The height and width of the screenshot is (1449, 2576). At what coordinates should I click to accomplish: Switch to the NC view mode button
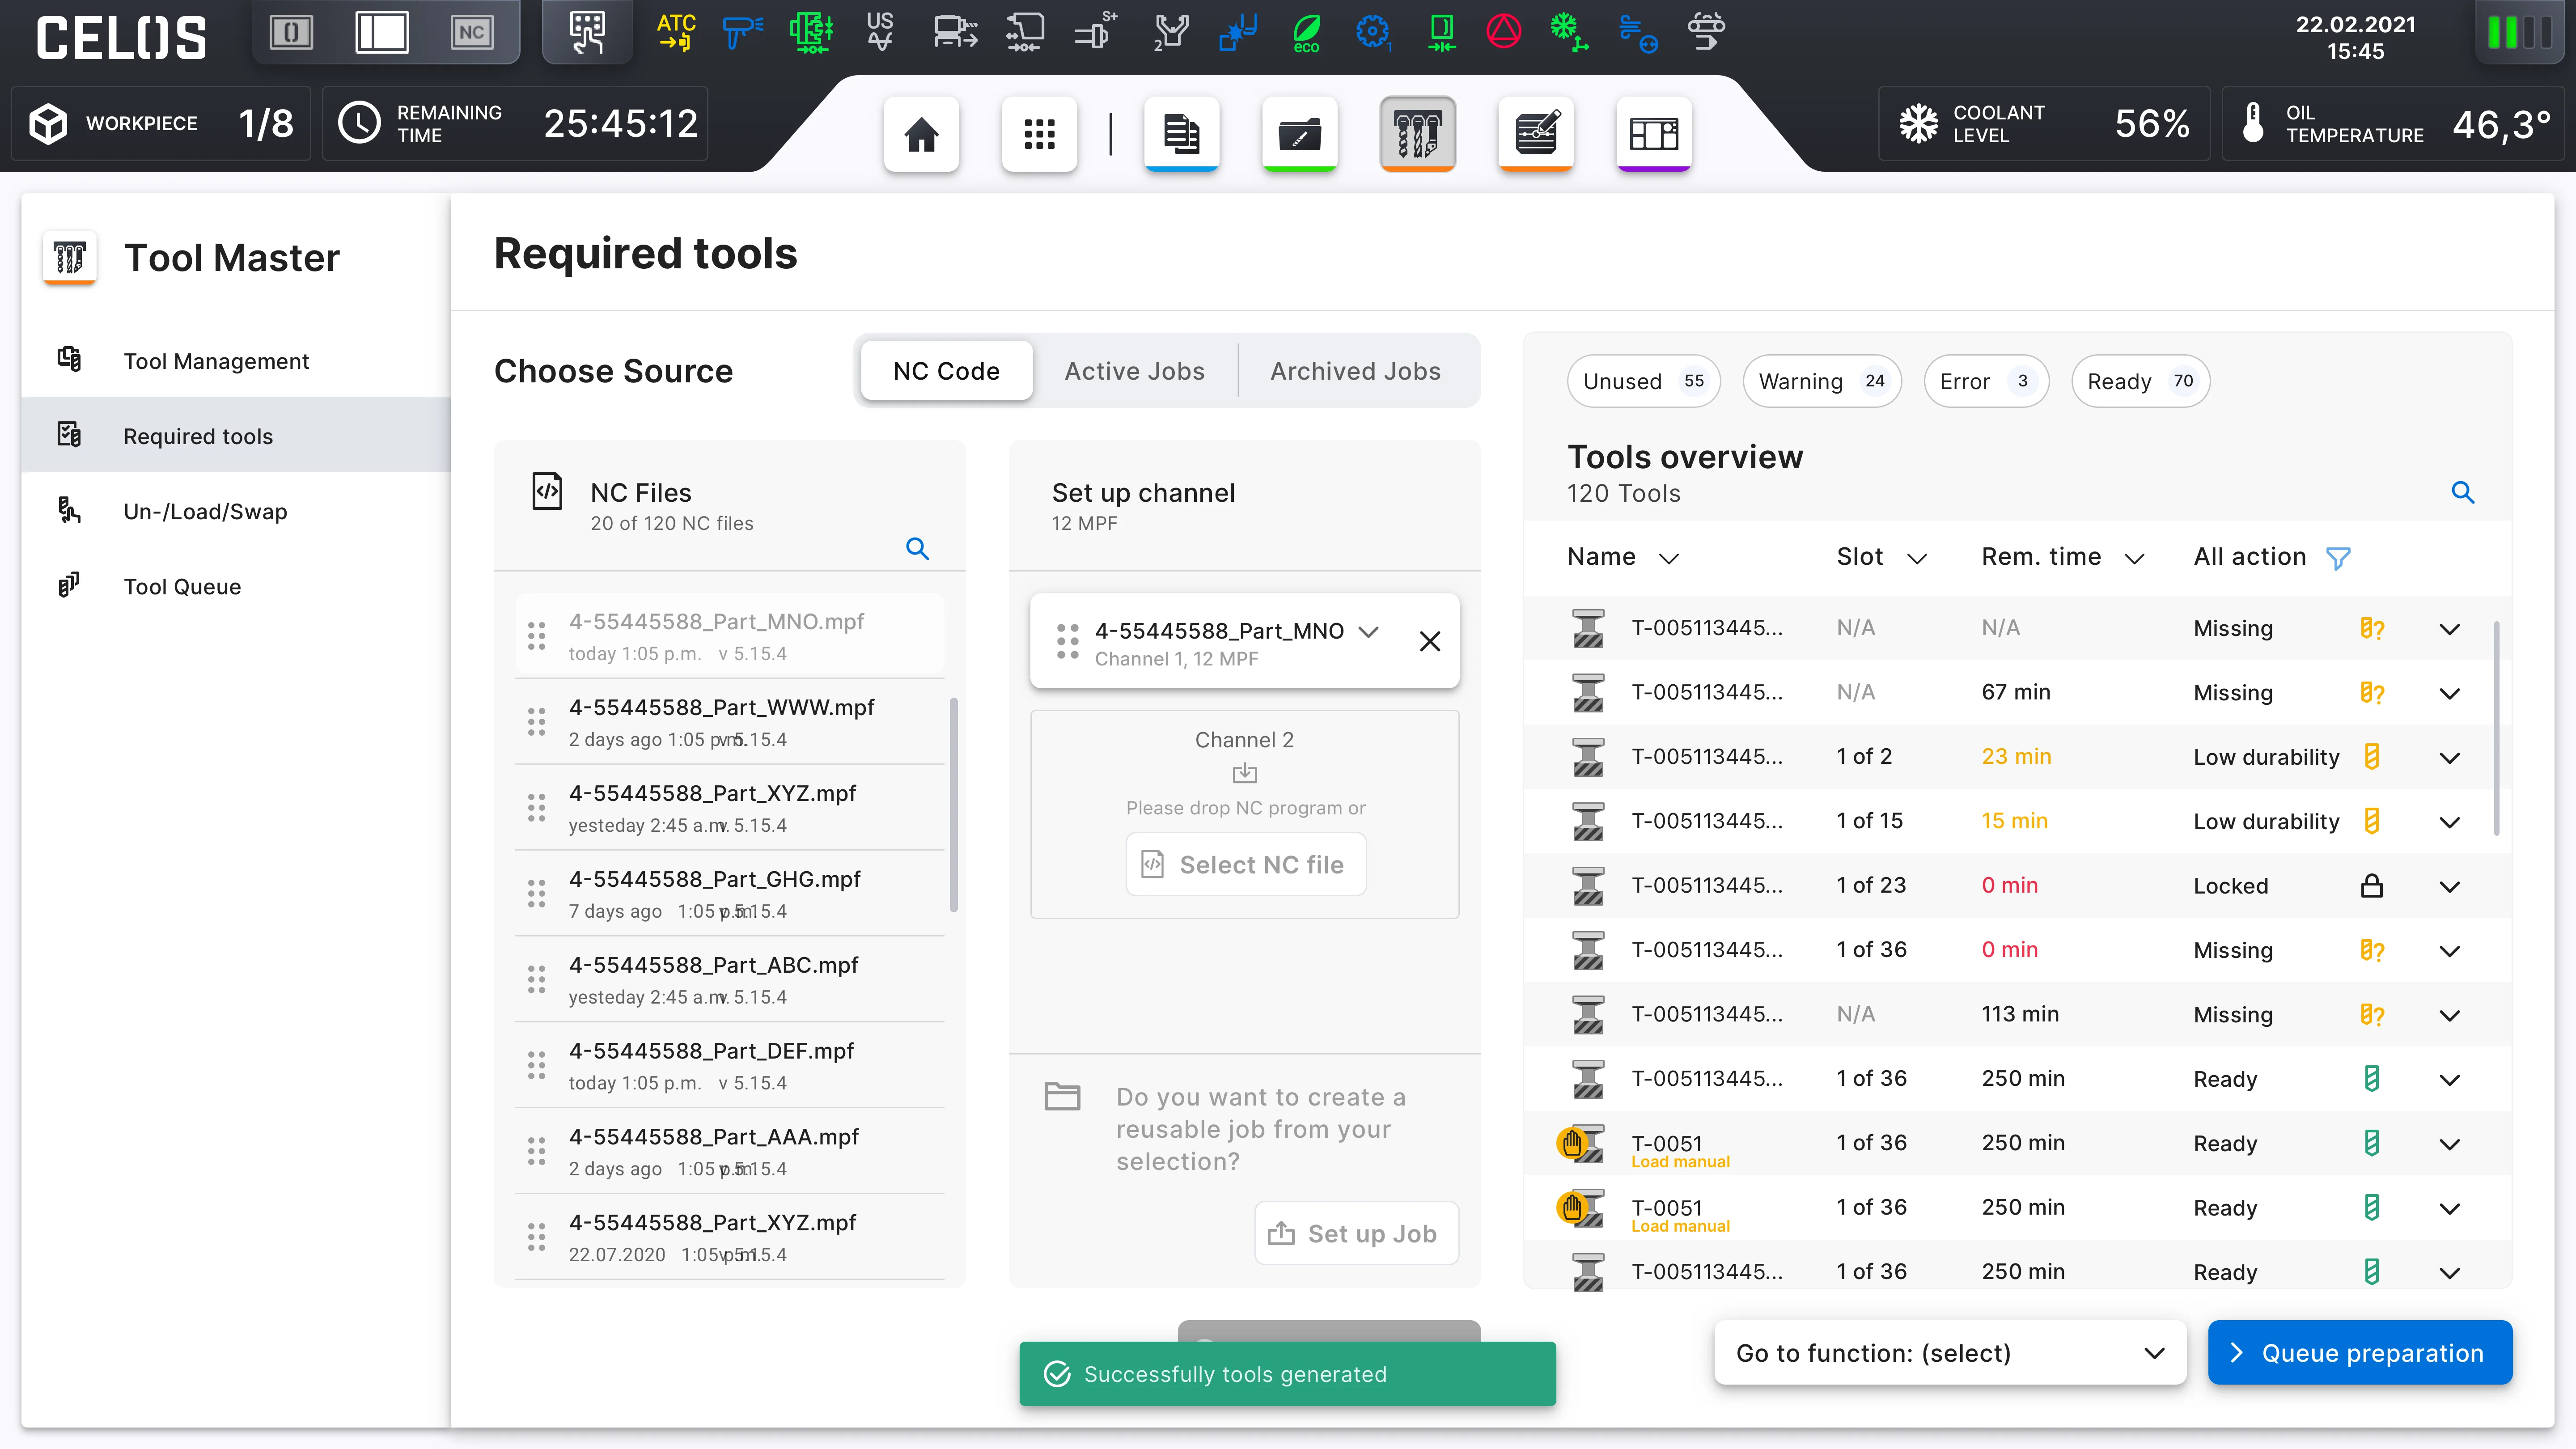pos(471,32)
